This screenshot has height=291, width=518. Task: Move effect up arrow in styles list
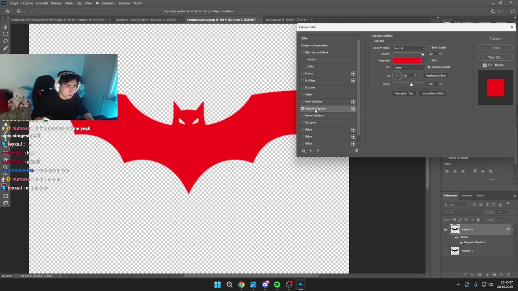pyautogui.click(x=311, y=151)
